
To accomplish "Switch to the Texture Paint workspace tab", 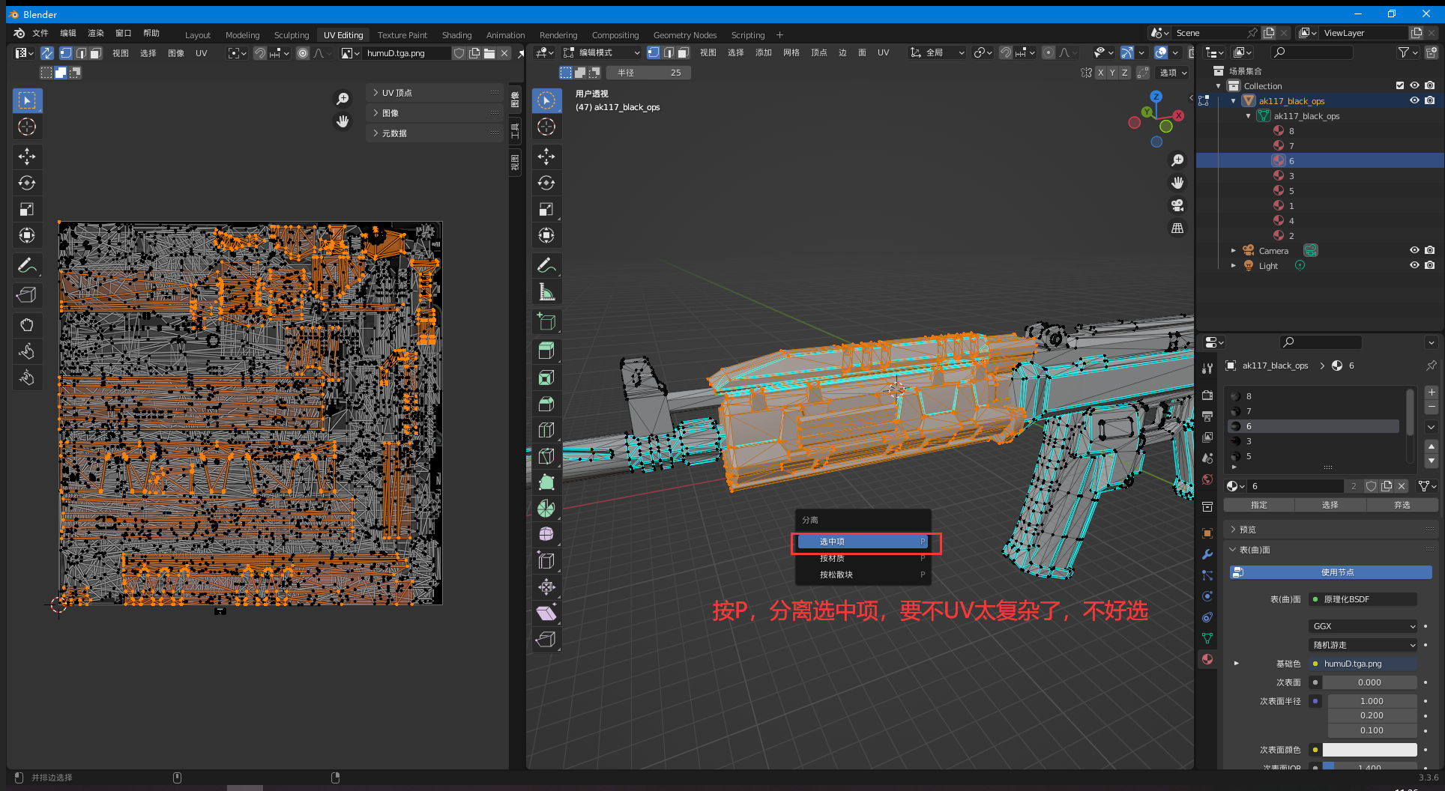I will 402,35.
